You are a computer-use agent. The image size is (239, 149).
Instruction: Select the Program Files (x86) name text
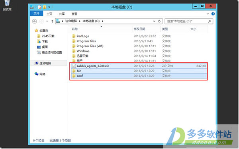[90, 46]
